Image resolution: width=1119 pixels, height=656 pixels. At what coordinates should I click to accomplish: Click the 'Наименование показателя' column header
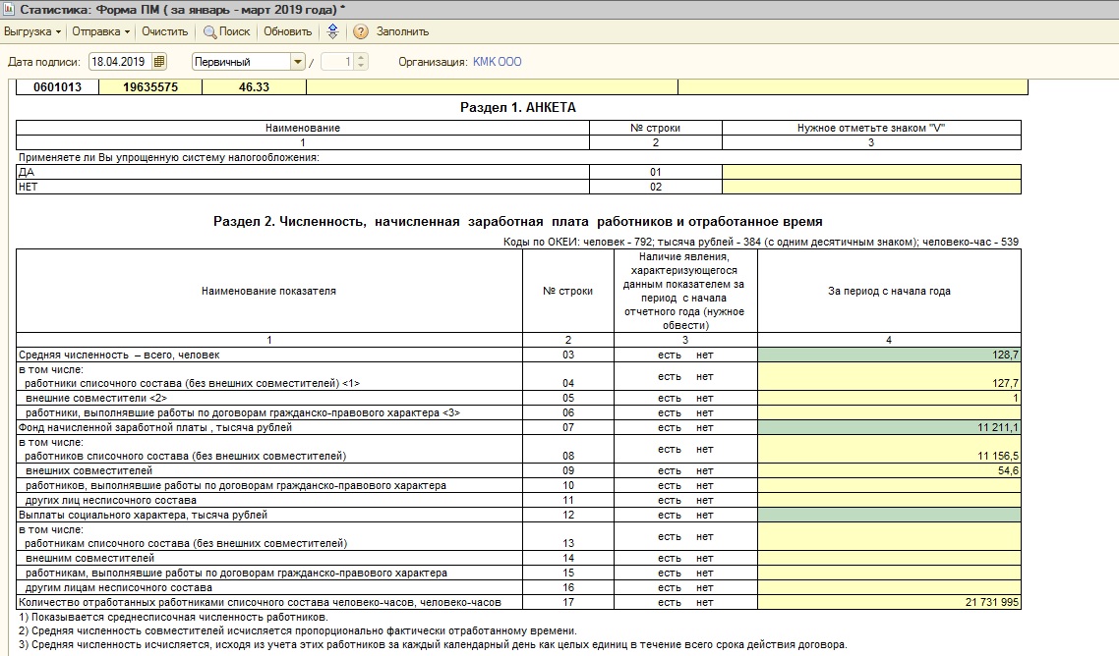point(268,291)
